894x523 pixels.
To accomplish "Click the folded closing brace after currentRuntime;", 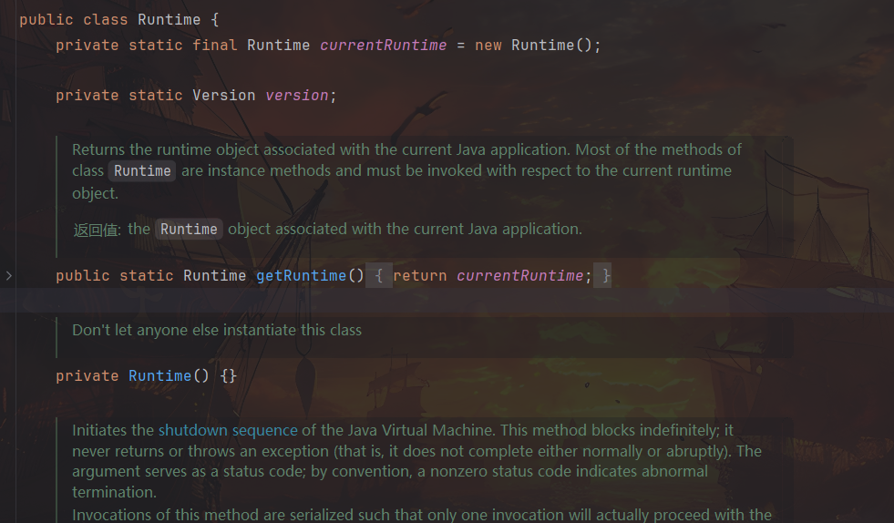I will [x=605, y=275].
